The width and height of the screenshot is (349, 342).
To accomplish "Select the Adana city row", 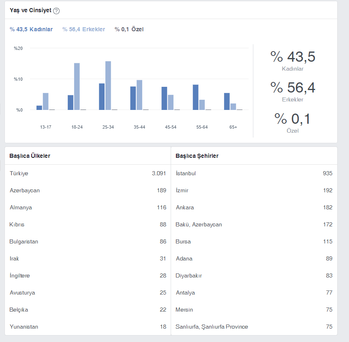I will 254,259.
